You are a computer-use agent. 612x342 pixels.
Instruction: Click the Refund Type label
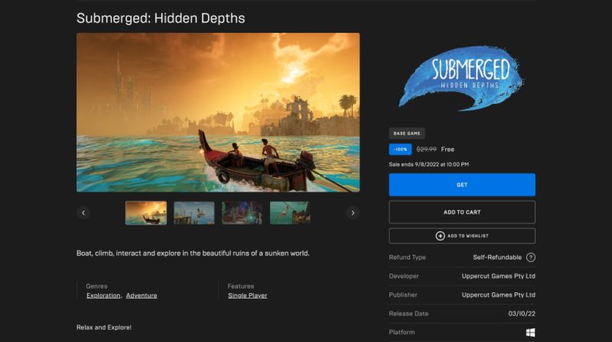coord(407,257)
